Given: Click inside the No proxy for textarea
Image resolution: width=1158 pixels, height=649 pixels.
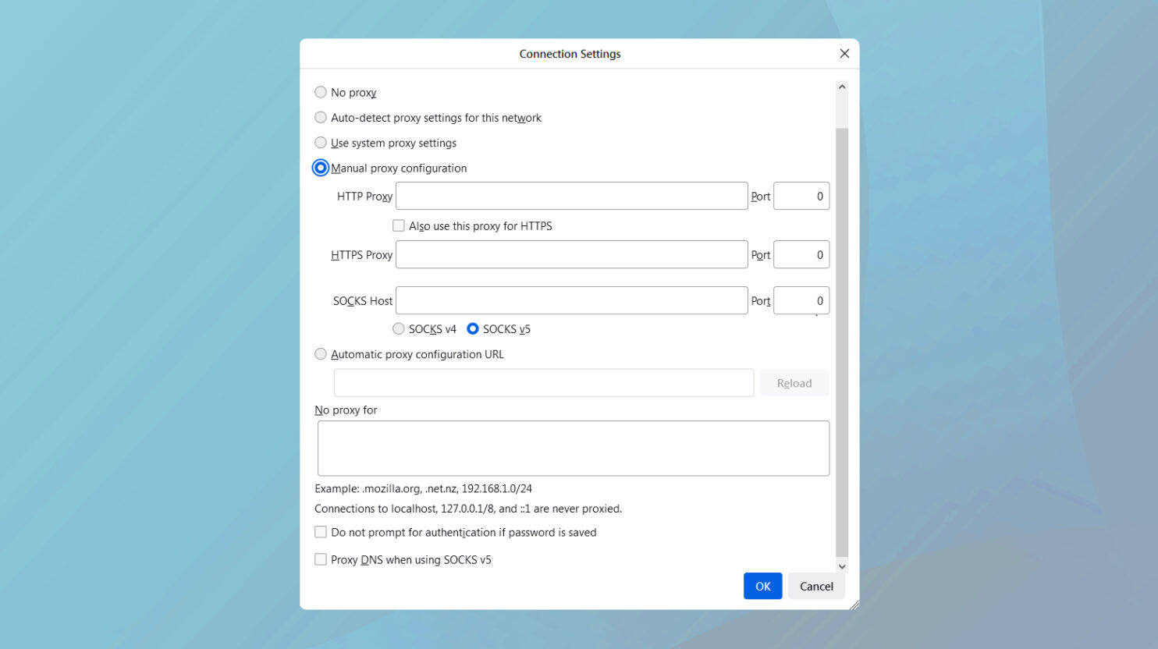Looking at the screenshot, I should (573, 447).
